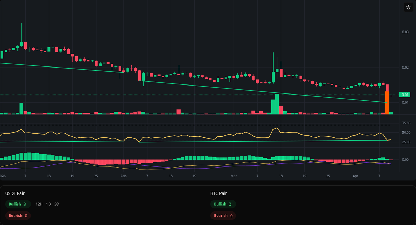Click the BTC Pair Bullish 0 badge
Screen dimensions: 416x225
tap(223, 204)
